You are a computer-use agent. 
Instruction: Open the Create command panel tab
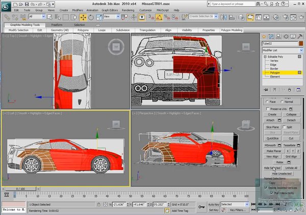pyautogui.click(x=264, y=37)
